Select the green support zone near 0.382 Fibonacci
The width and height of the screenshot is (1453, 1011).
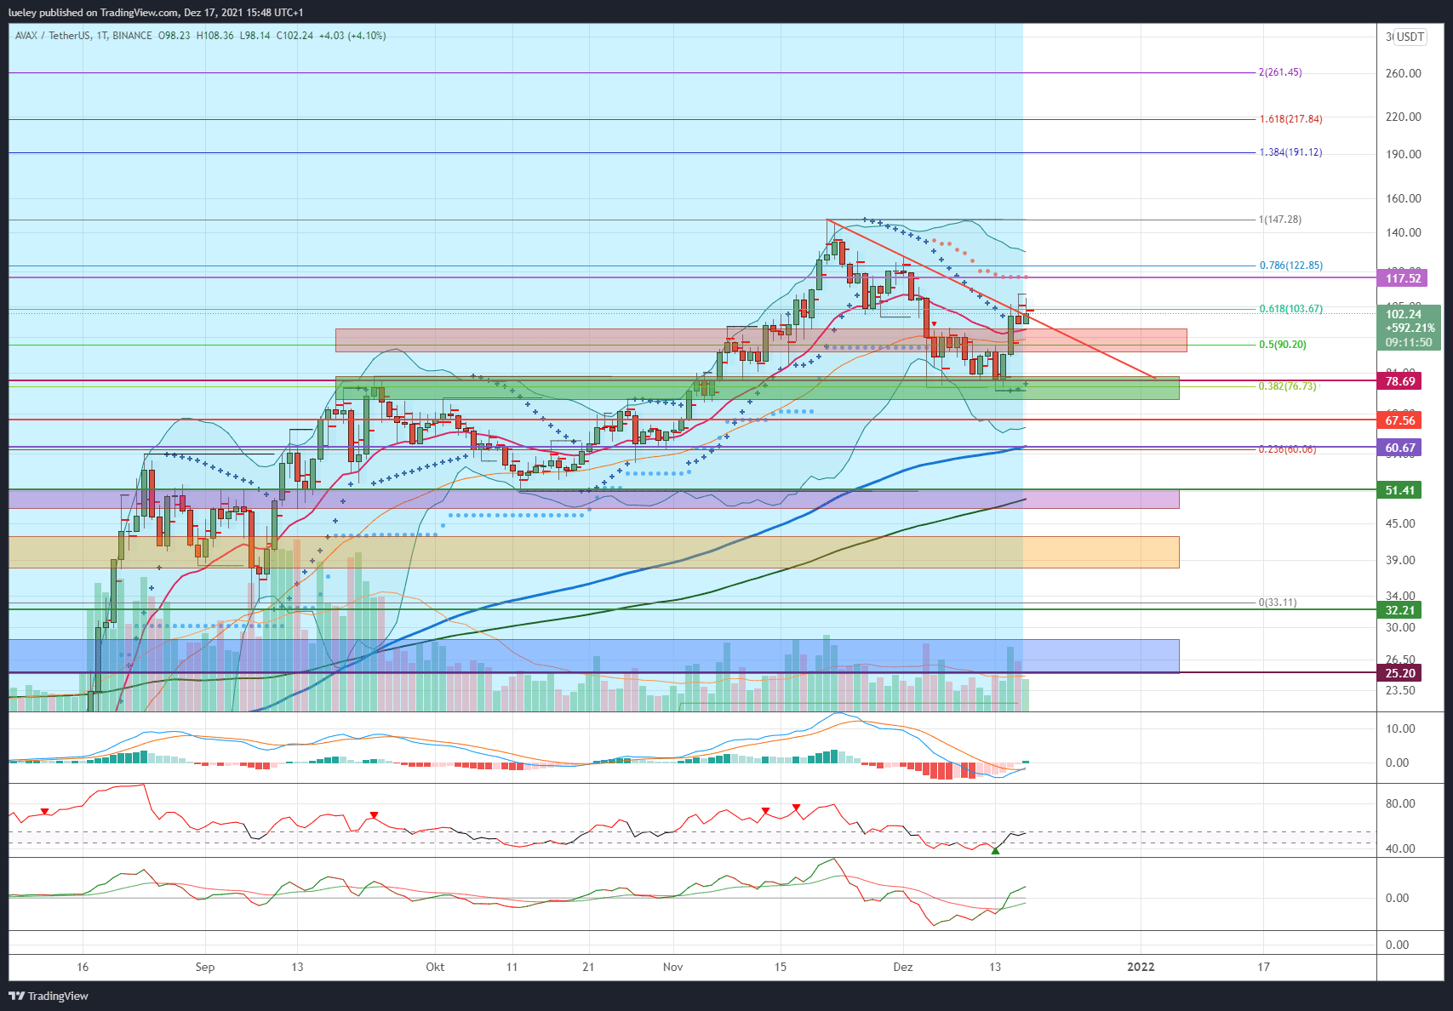point(758,388)
